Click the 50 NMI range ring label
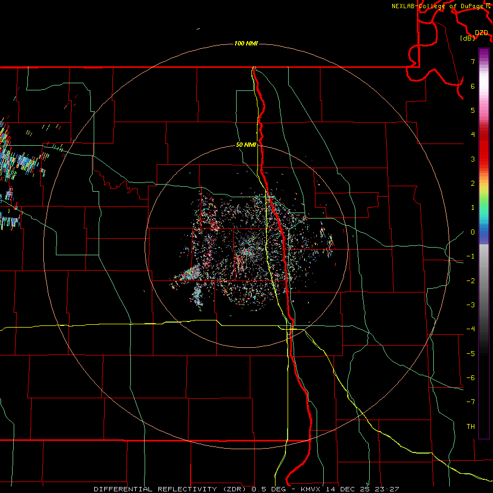Image resolution: width=493 pixels, height=493 pixels. (x=246, y=145)
